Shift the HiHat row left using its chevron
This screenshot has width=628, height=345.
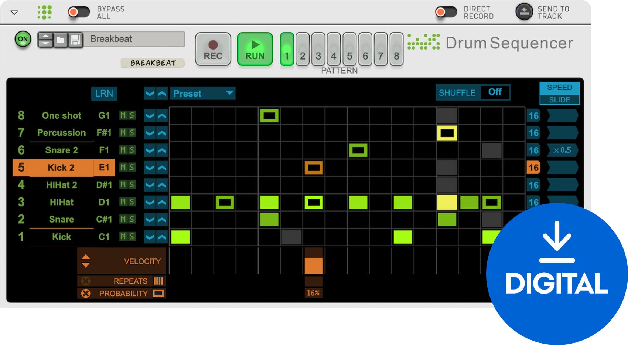pos(149,202)
